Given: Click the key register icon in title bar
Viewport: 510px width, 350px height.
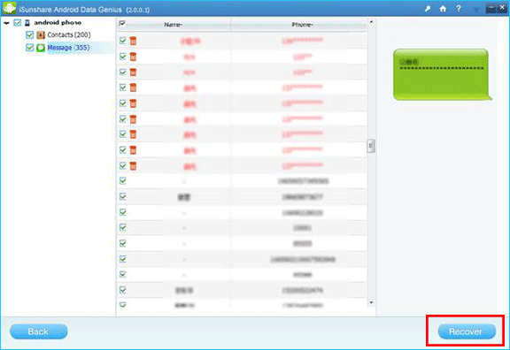Looking at the screenshot, I should tap(428, 9).
